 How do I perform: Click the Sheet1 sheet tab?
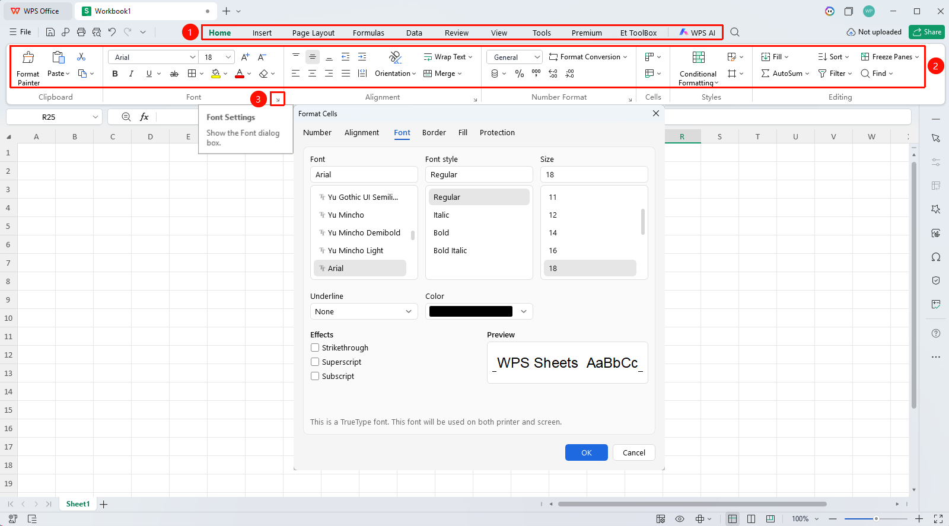click(x=78, y=504)
